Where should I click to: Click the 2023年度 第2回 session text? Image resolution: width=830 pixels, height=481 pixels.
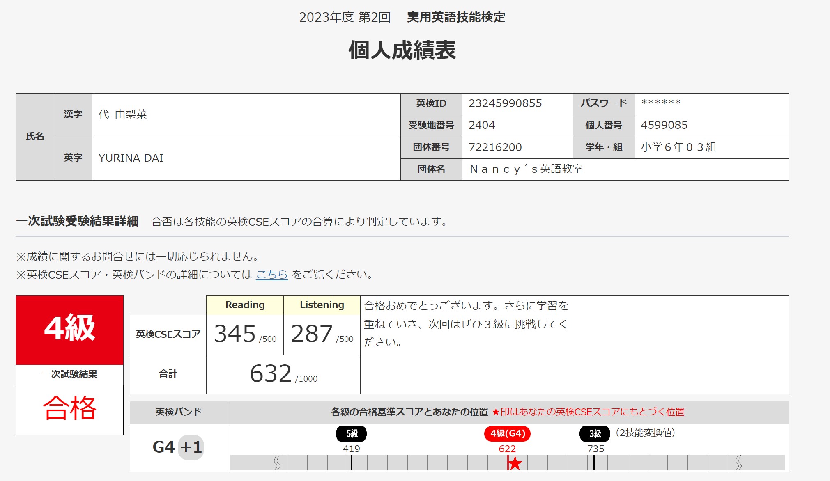[345, 17]
